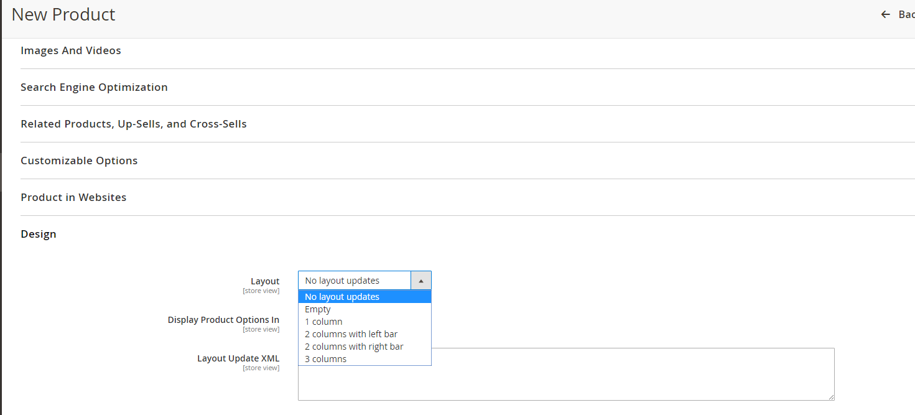Select '3 columns' from the layout list
Screen dimensions: 915x415
pyautogui.click(x=325, y=359)
